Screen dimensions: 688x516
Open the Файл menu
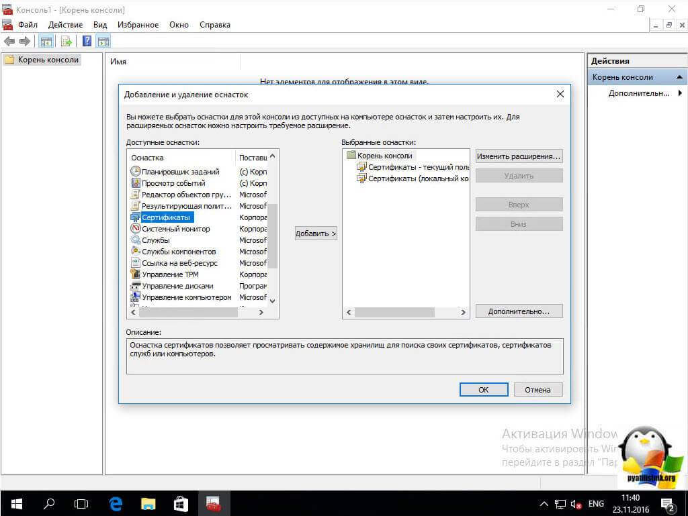pyautogui.click(x=28, y=25)
